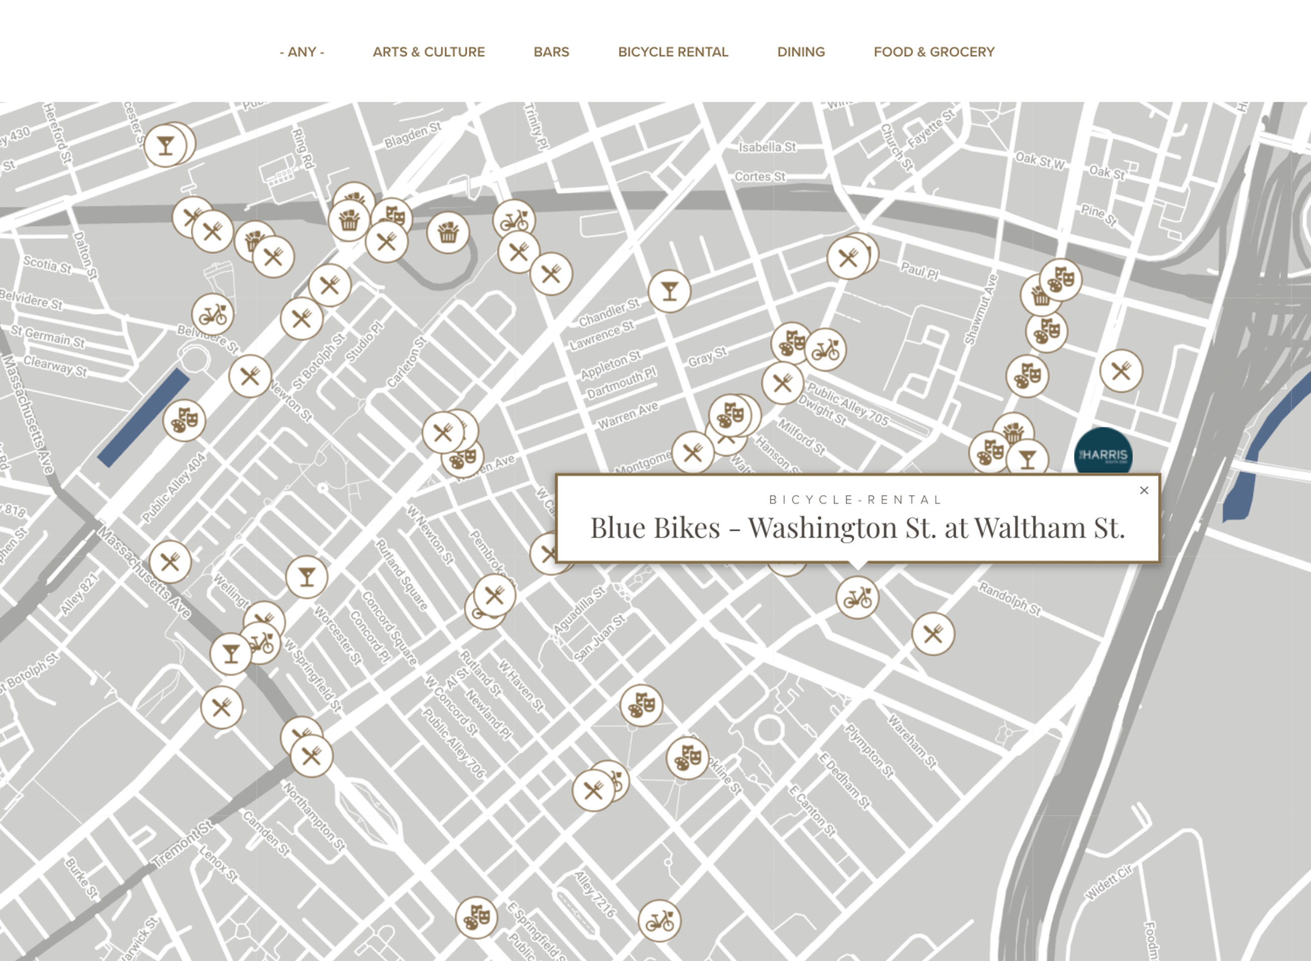Open dining marker near Public Alley 705
This screenshot has height=961, width=1311.
pos(782,383)
